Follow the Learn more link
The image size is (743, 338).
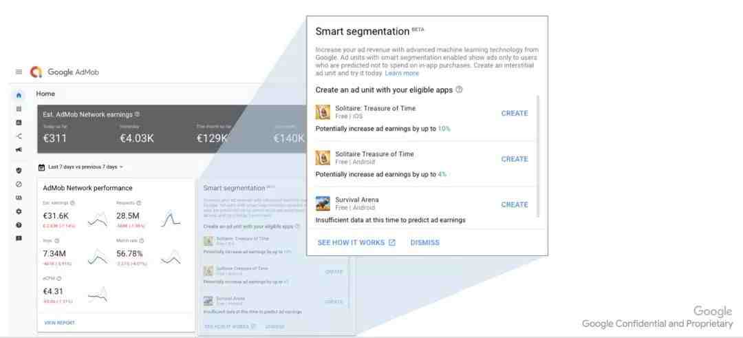402,74
